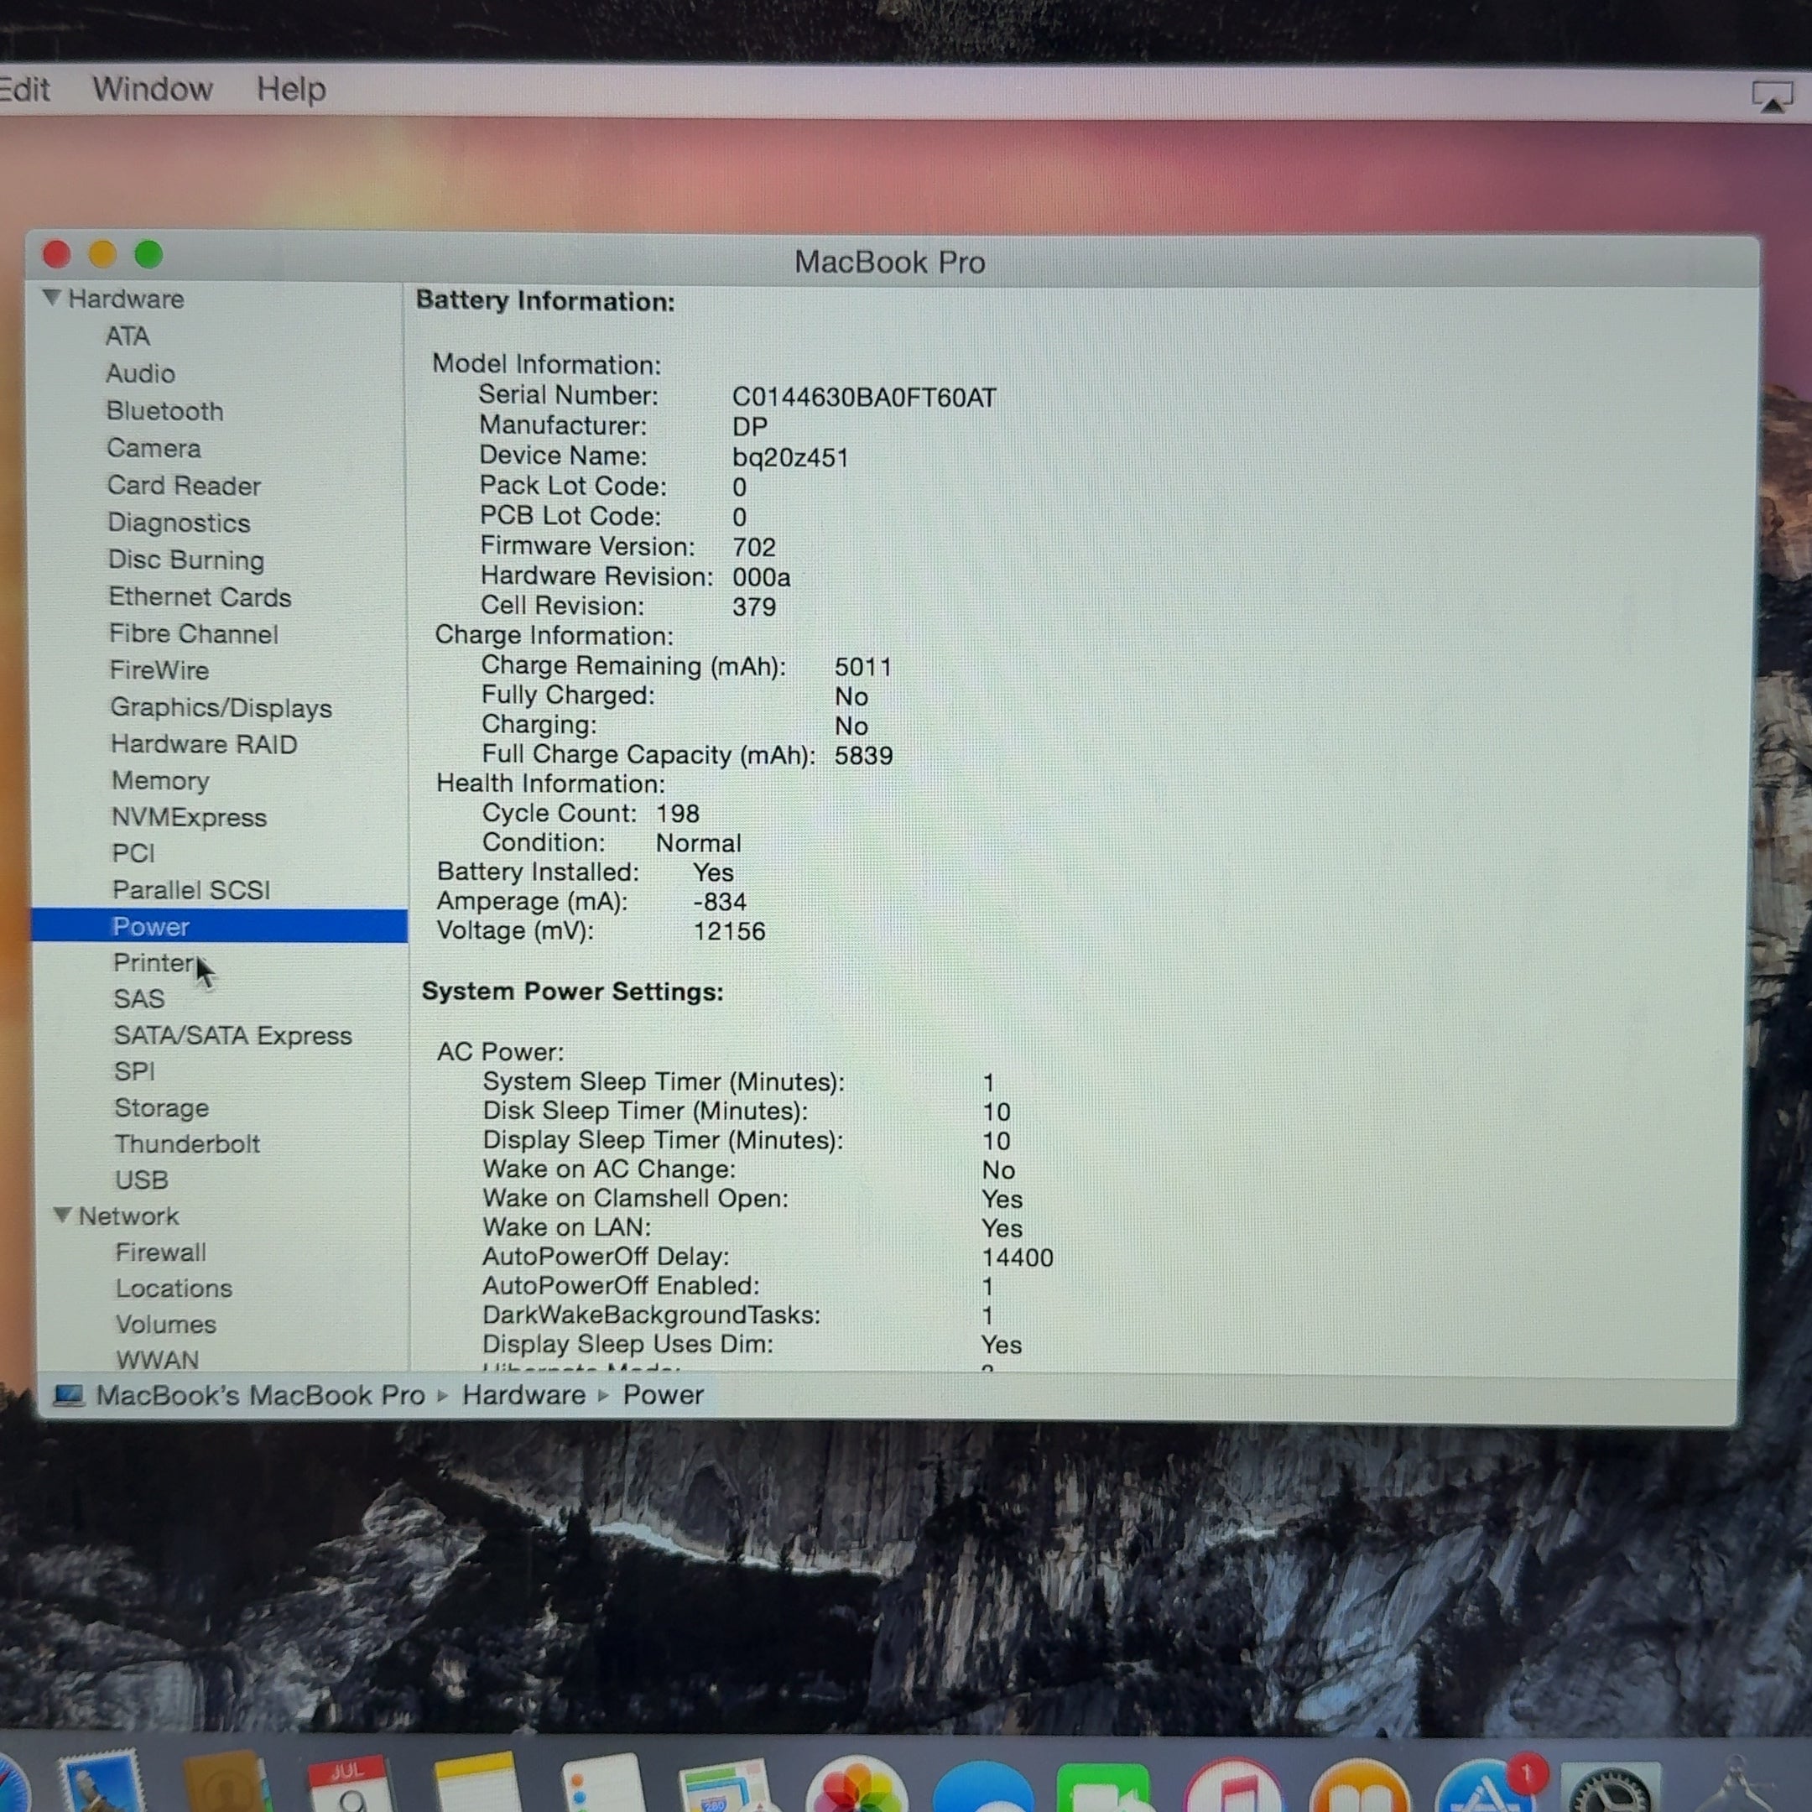
Task: Click the MacBook Pro window title
Action: coord(889,262)
